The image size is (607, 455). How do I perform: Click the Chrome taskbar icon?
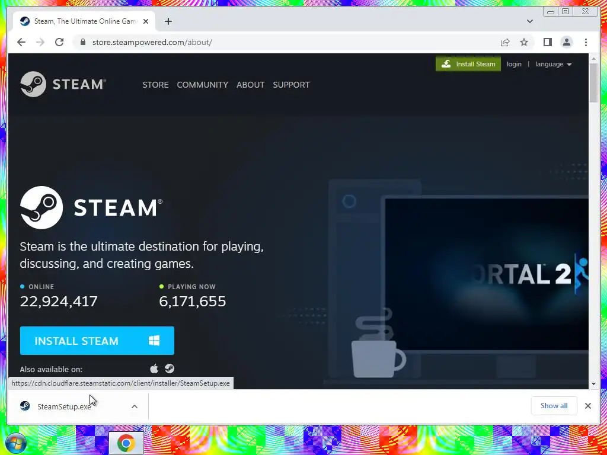[x=126, y=443]
